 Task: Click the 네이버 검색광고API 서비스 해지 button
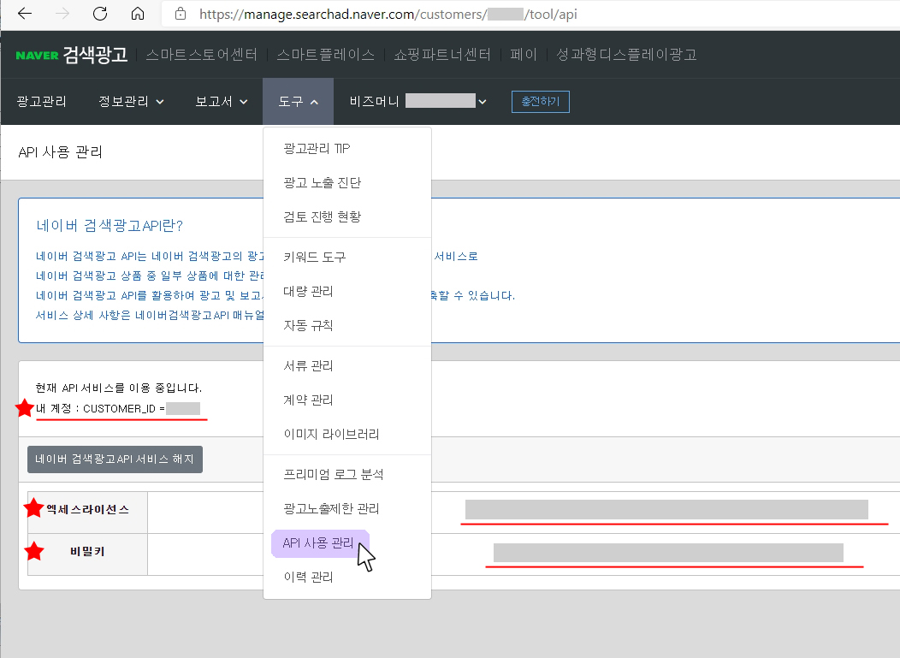tap(115, 459)
